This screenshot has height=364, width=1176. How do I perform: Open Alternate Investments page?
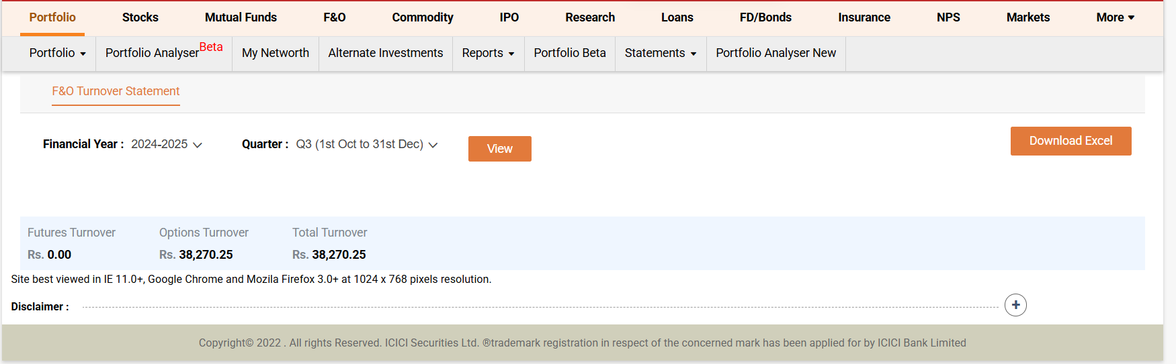[x=386, y=53]
